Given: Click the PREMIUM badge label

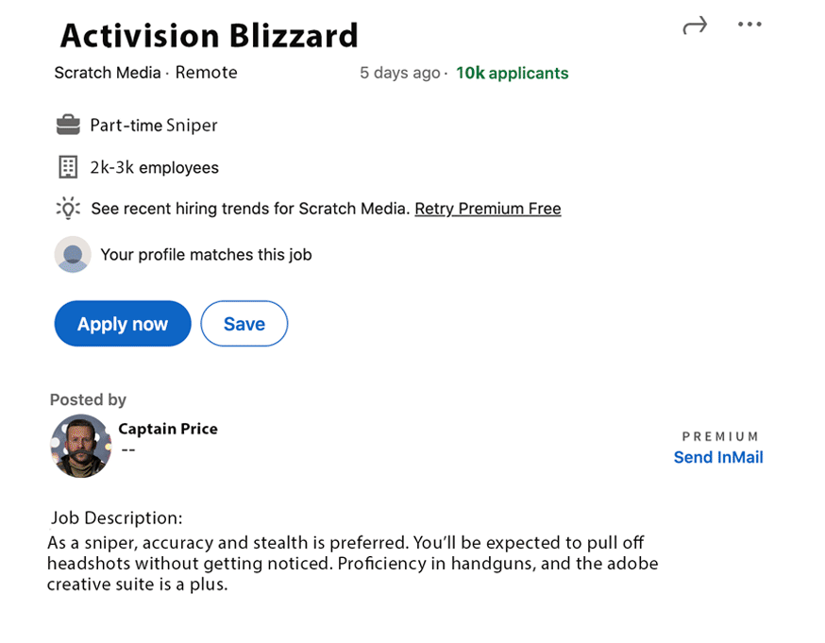Looking at the screenshot, I should [720, 436].
